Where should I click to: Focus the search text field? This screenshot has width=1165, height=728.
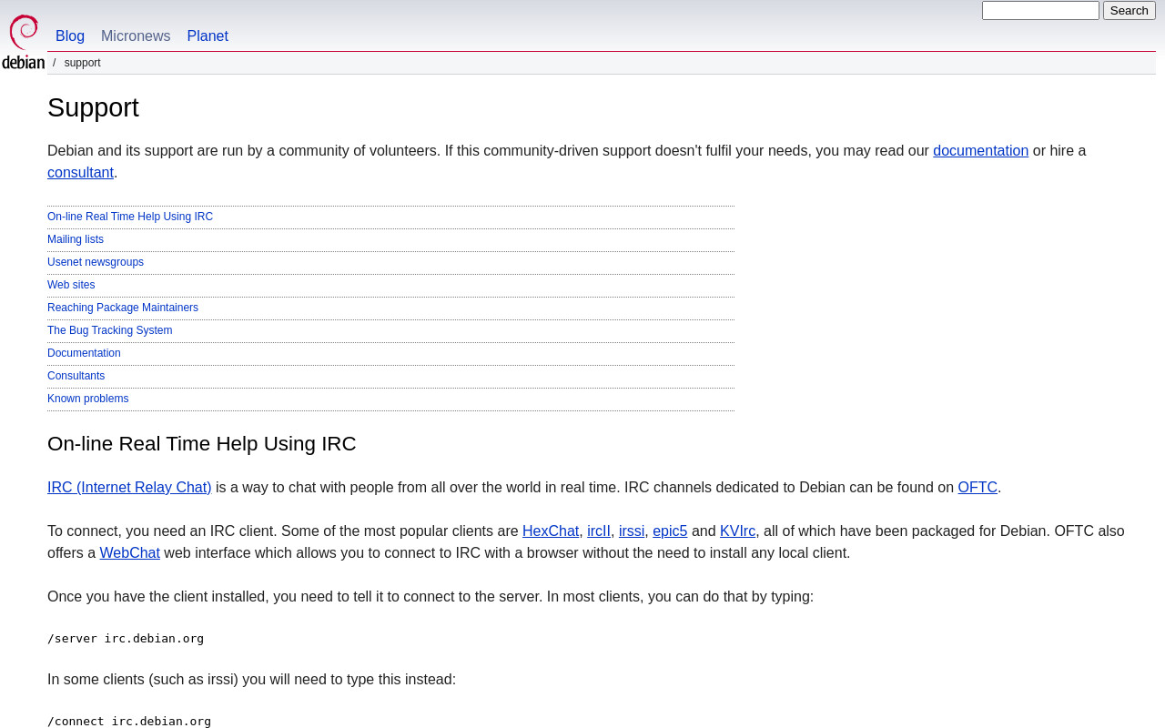point(1040,11)
